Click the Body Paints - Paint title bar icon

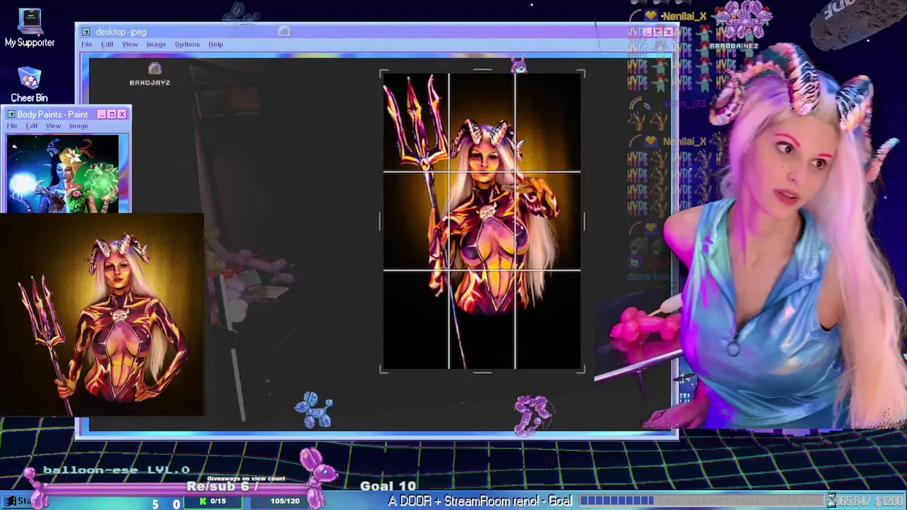coord(11,114)
